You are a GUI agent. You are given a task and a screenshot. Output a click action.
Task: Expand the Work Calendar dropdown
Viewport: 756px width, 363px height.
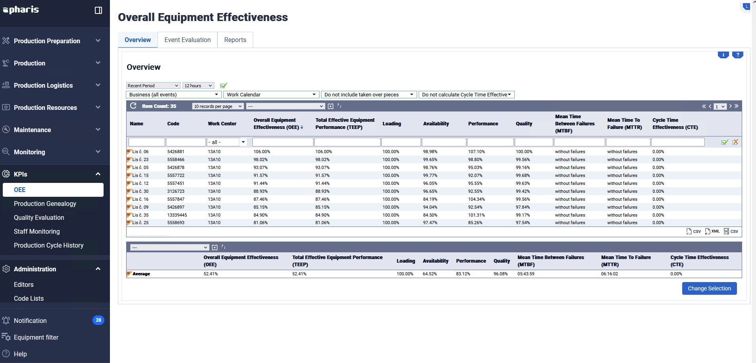tap(271, 95)
